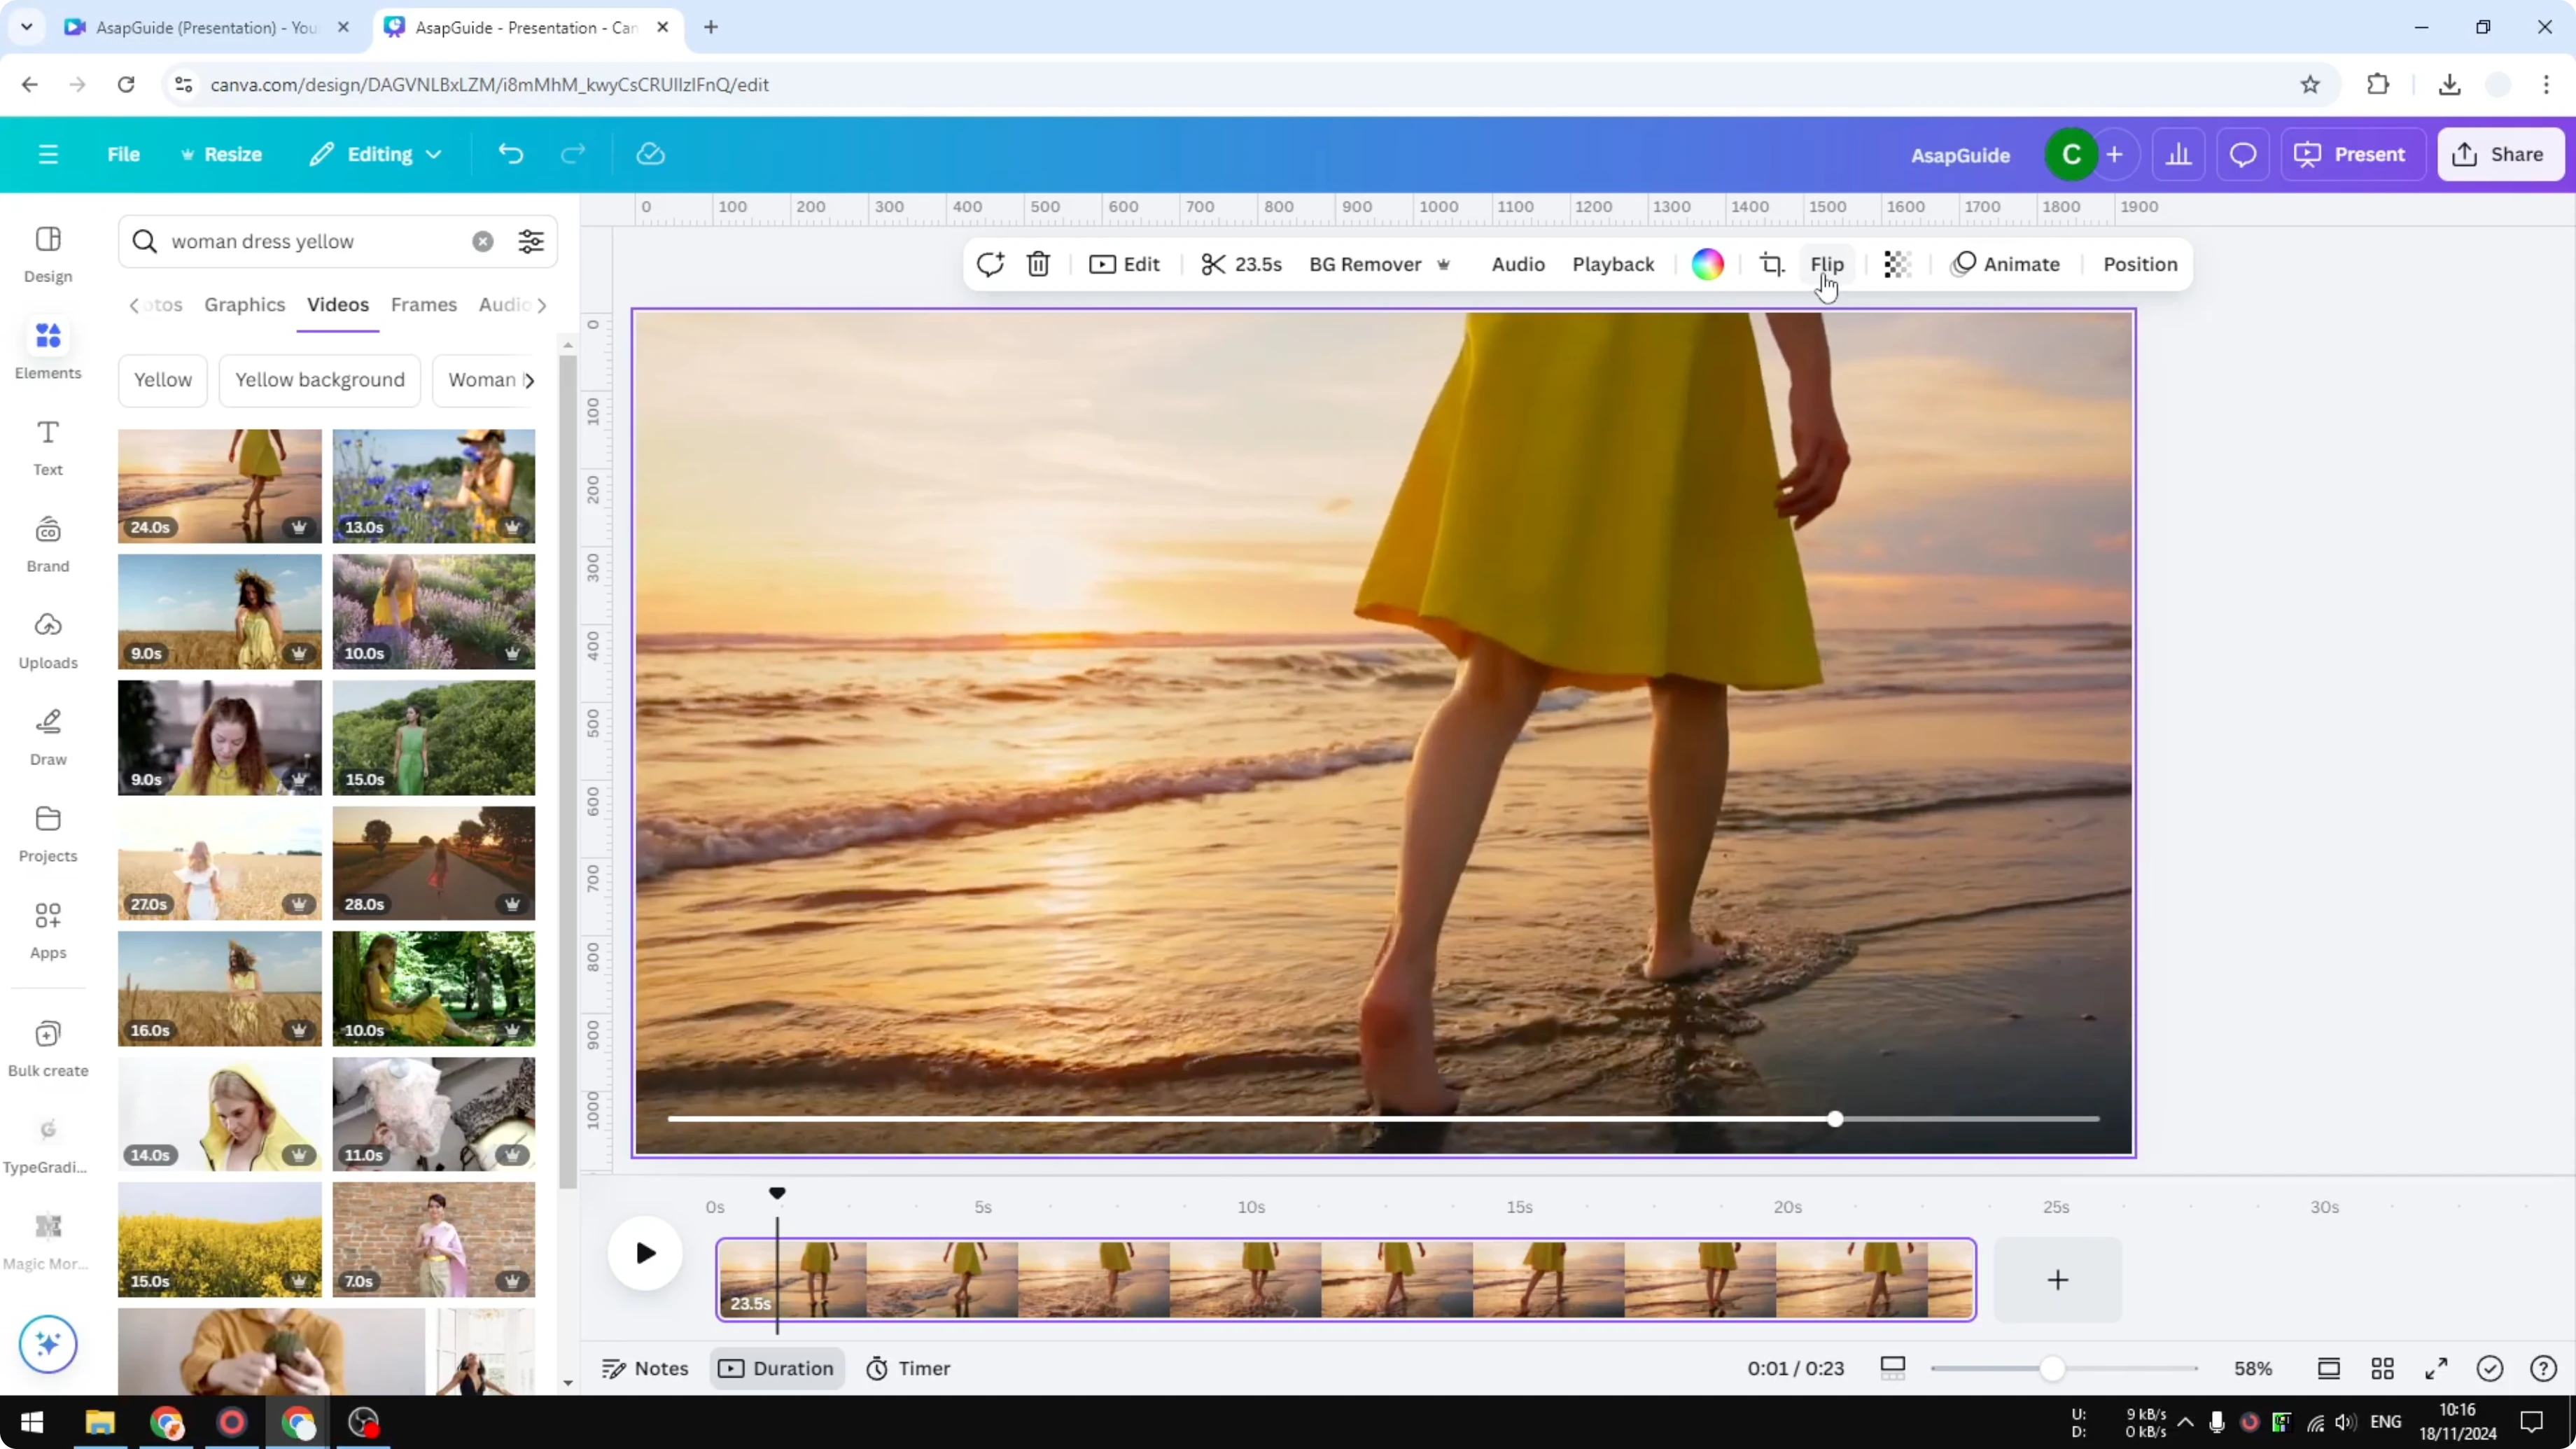
Task: Expand the BG Remover dropdown arrow
Action: click(x=1444, y=264)
